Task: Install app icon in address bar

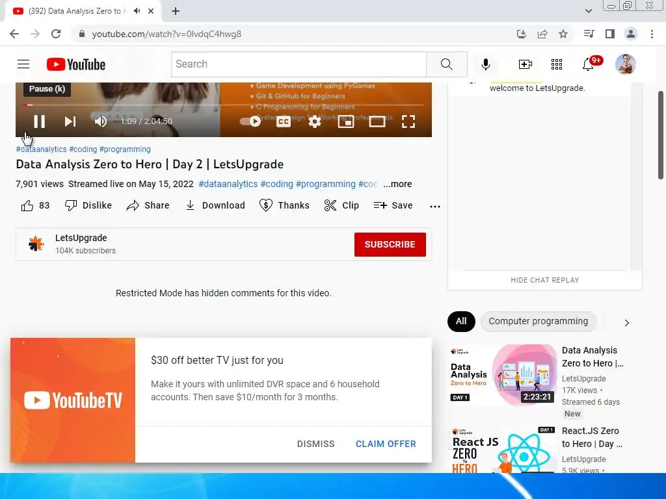Action: point(521,34)
